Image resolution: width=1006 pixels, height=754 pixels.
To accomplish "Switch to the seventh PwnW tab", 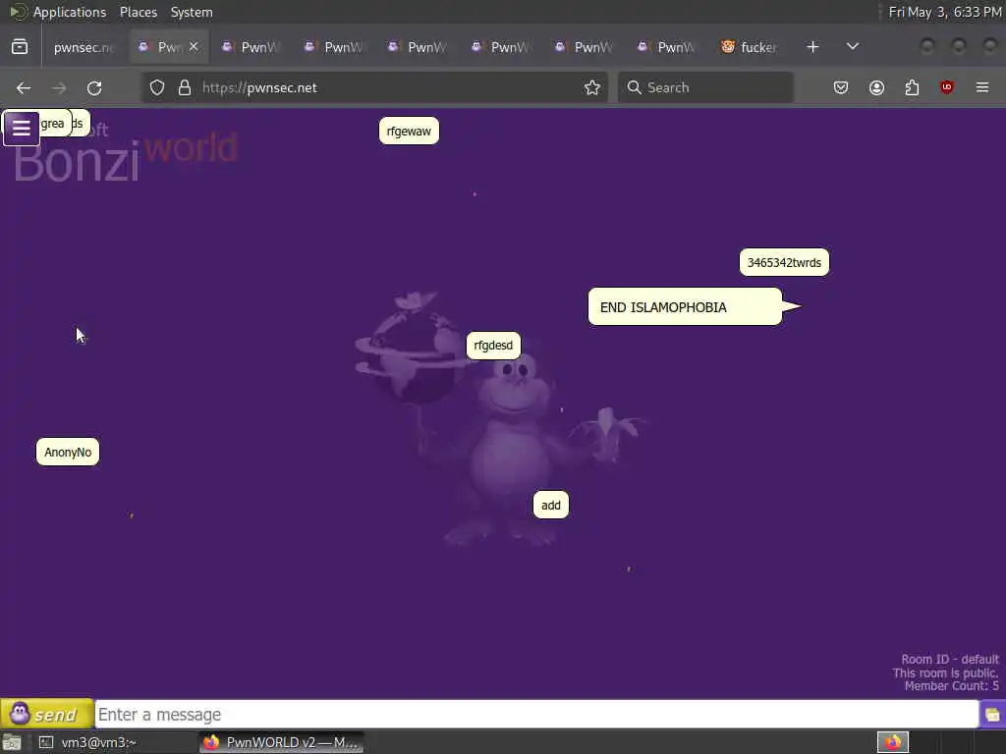I will [668, 47].
